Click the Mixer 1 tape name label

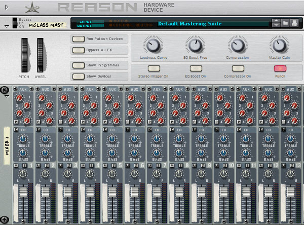click(x=7, y=145)
